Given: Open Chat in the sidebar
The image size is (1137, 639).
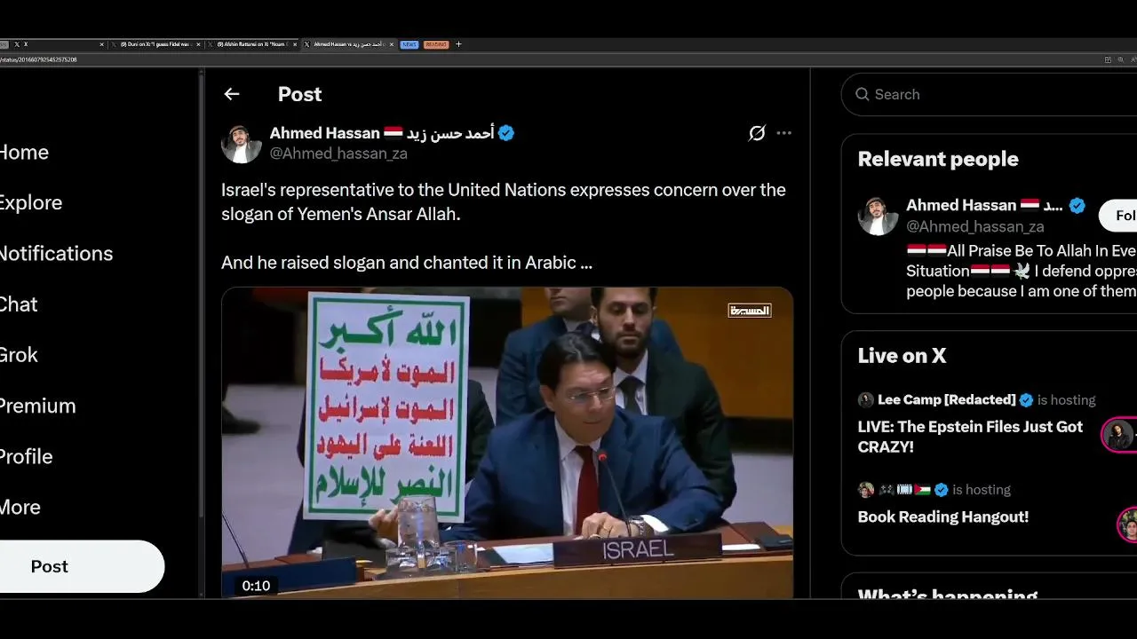Looking at the screenshot, I should coord(19,304).
